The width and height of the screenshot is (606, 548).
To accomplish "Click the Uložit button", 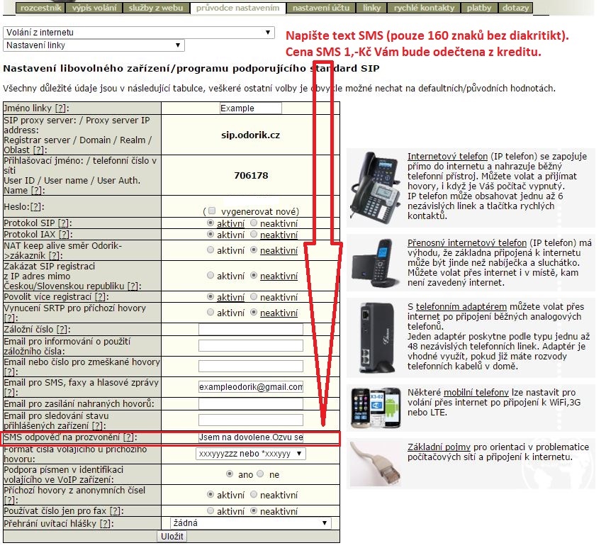I will [x=172, y=537].
